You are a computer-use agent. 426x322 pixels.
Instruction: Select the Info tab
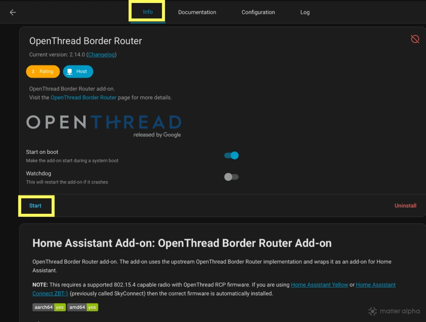(x=147, y=12)
